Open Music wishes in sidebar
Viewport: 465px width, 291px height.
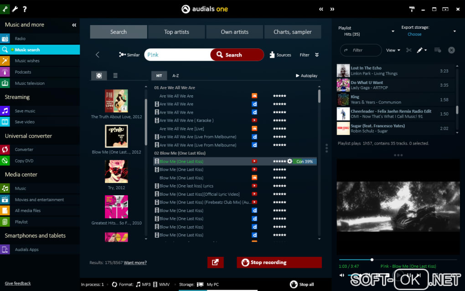pos(40,61)
